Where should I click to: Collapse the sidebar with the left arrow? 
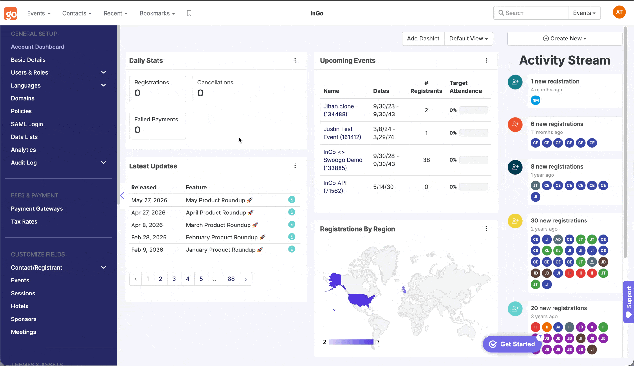point(122,196)
